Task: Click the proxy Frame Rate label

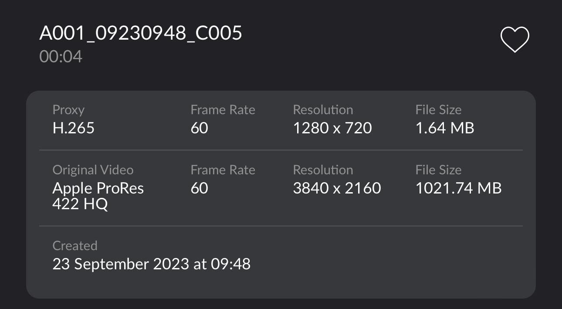Action: [223, 110]
